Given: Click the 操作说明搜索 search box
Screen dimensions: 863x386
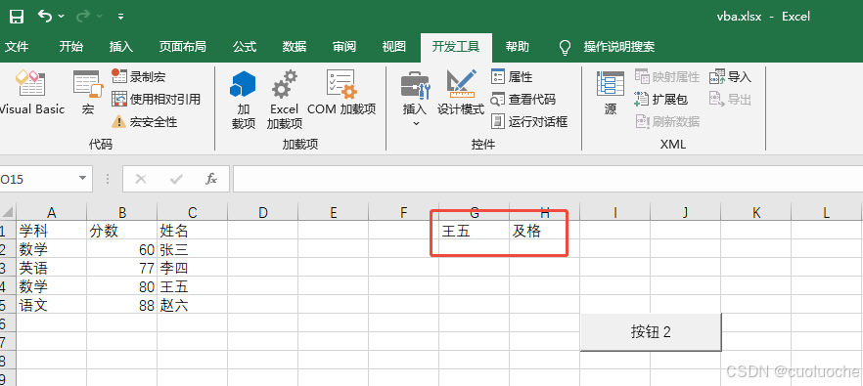Looking at the screenshot, I should (618, 47).
